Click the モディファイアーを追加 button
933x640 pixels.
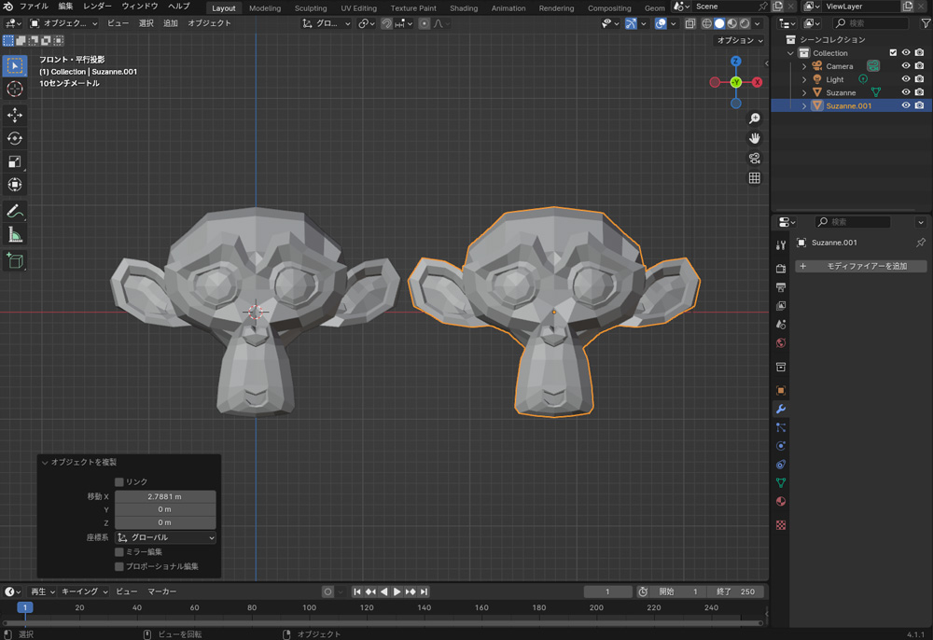pos(859,266)
